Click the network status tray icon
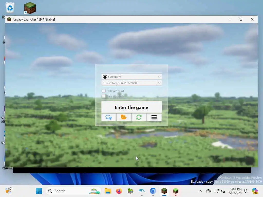This screenshot has width=263, height=197. tap(217, 191)
